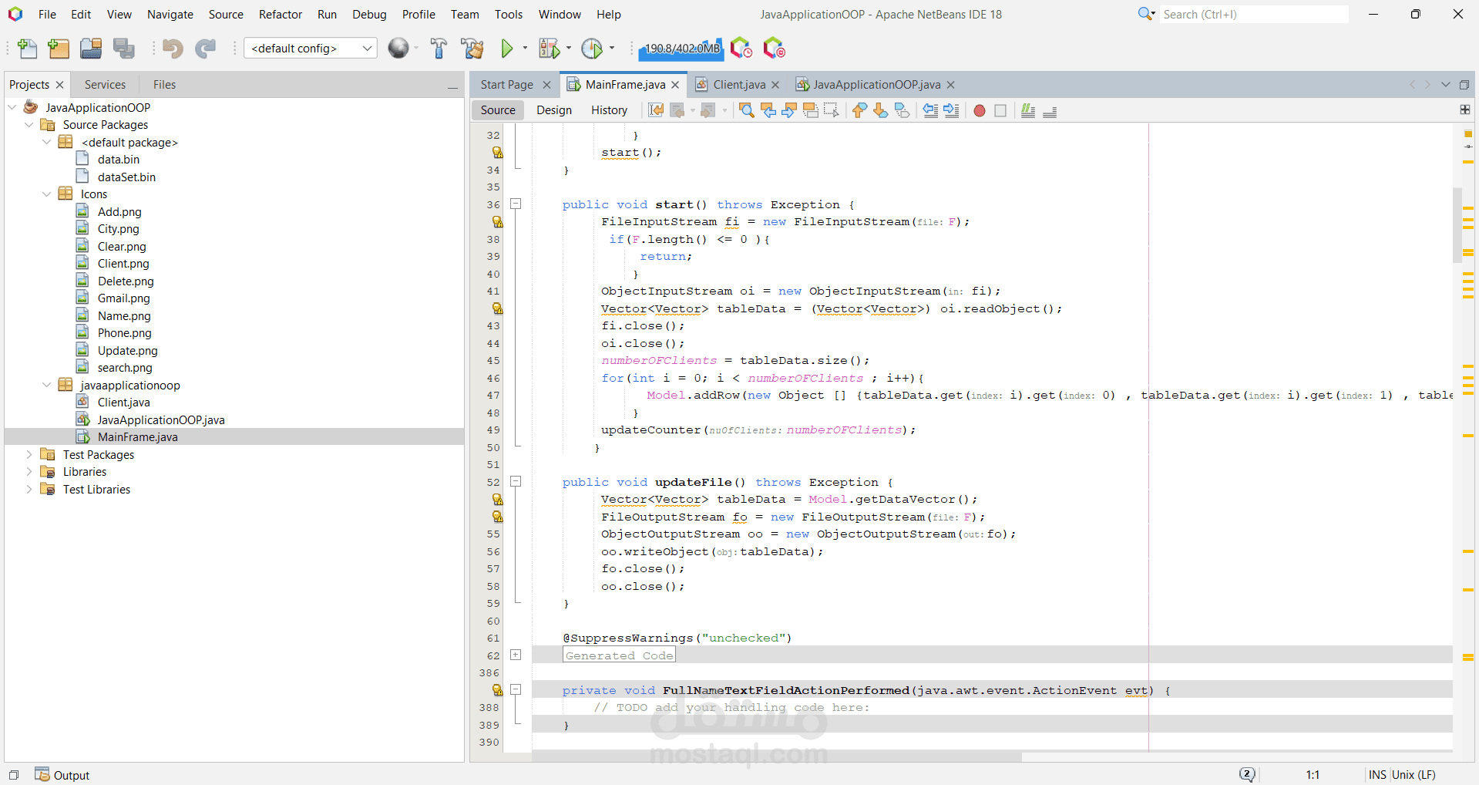Viewport: 1479px width, 785px height.
Task: Click the Profile Project clock icon
Action: click(x=592, y=49)
